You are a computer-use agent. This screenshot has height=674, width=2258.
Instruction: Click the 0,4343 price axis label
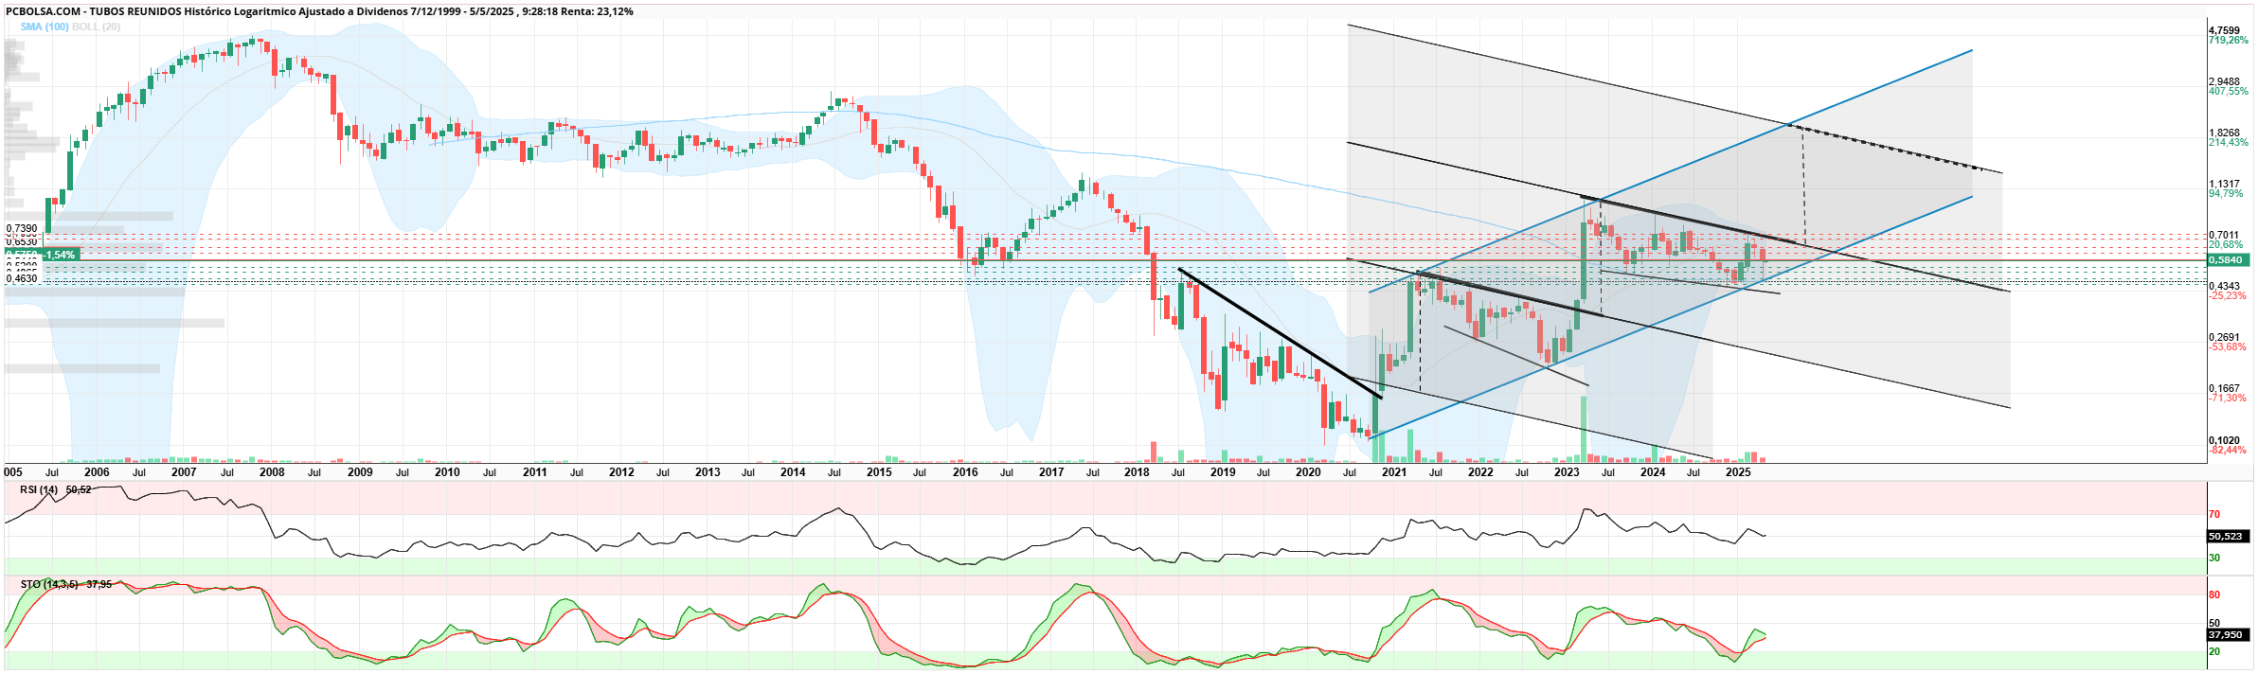tap(2225, 286)
